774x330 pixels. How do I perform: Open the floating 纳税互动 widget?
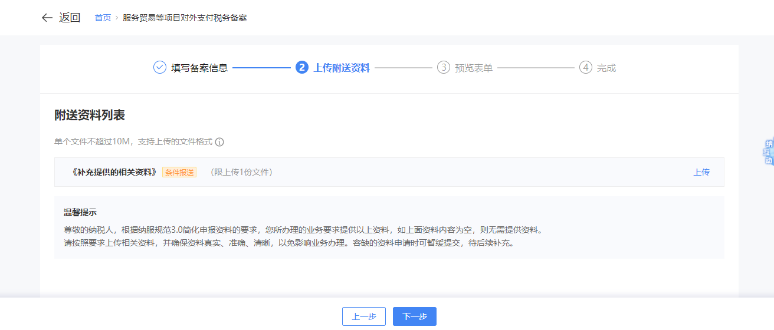pyautogui.click(x=768, y=152)
